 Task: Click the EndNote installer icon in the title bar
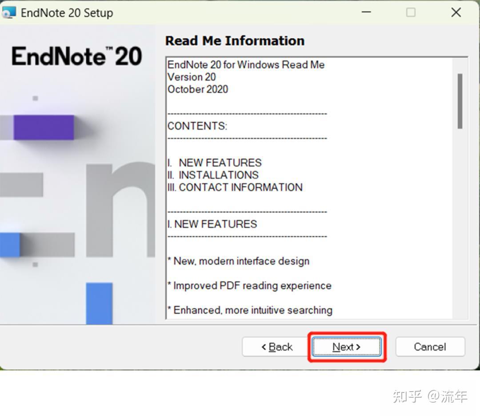10,12
